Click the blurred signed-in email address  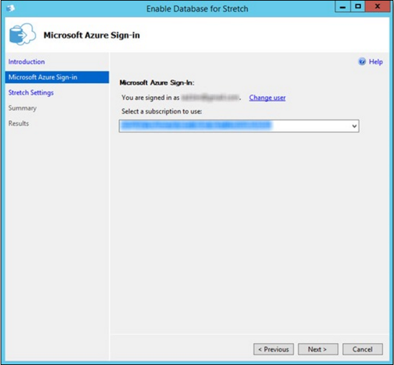[211, 97]
